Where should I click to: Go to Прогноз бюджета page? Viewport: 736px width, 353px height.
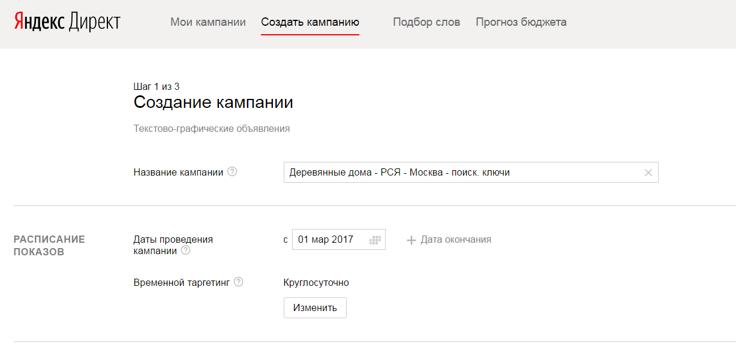(521, 22)
